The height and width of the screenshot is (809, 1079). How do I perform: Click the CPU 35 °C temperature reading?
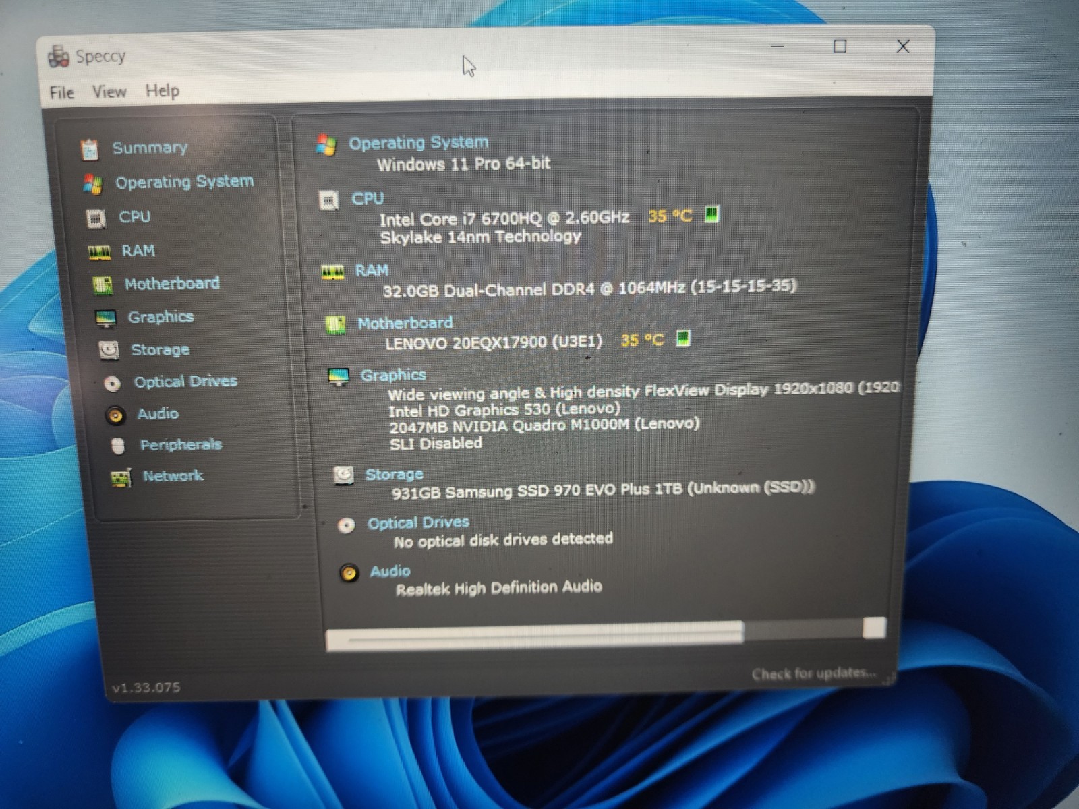[670, 216]
